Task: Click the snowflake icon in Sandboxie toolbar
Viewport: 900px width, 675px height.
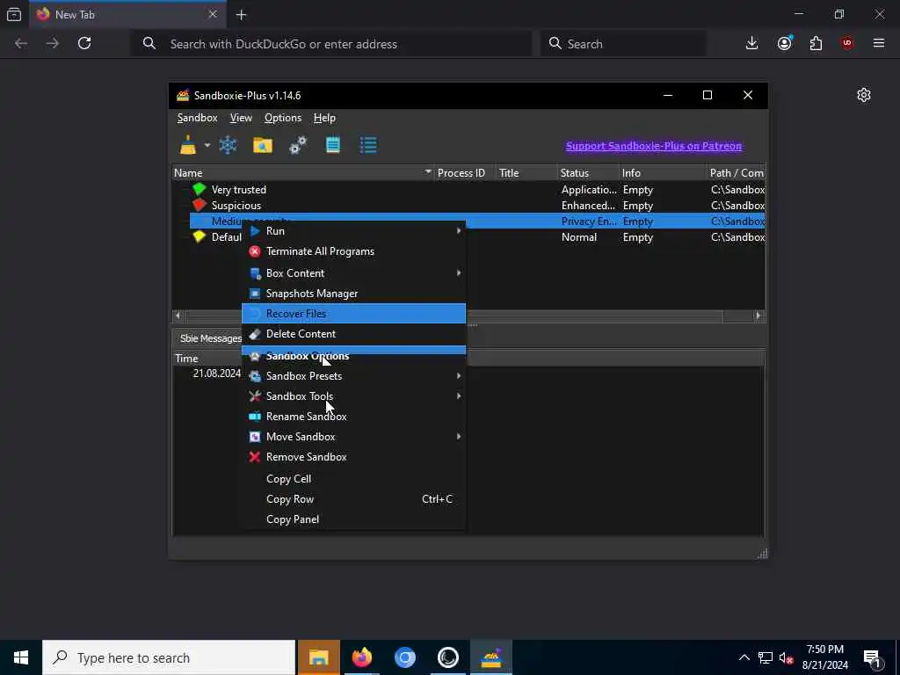Action: tap(228, 145)
